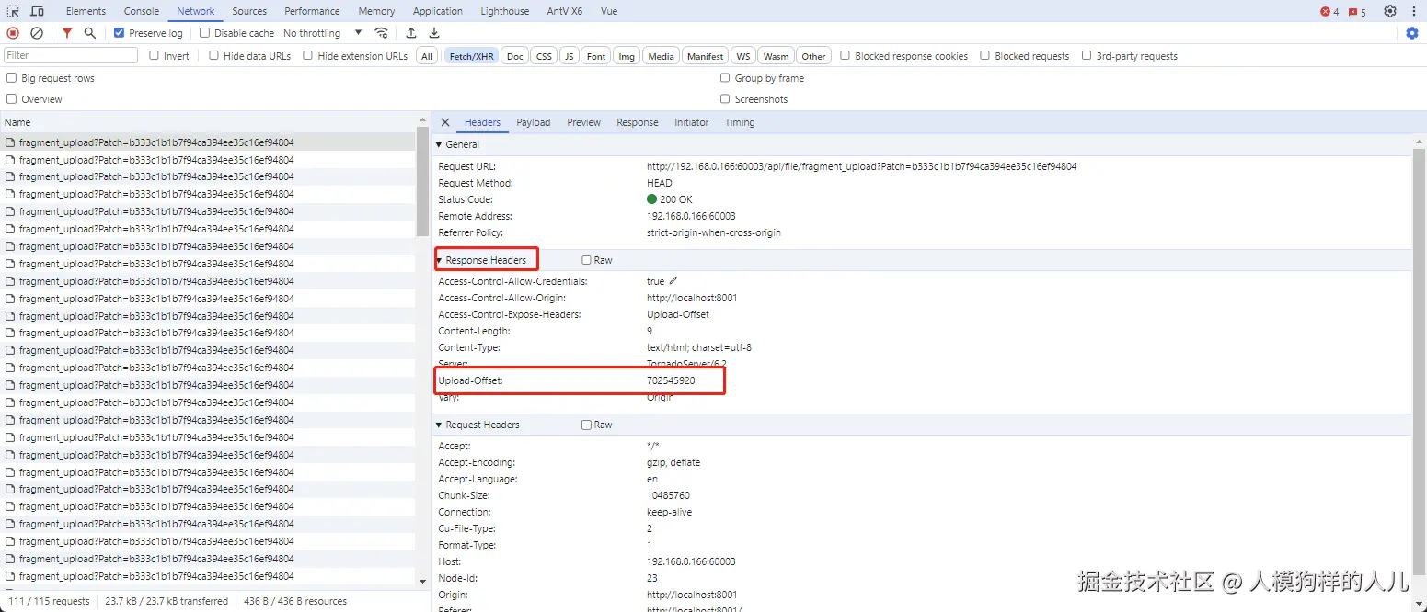Filter requests by CSS
Viewport: 1427px width, 612px height.
(545, 56)
